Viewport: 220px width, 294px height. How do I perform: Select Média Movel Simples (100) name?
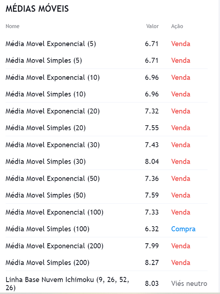click(47, 229)
